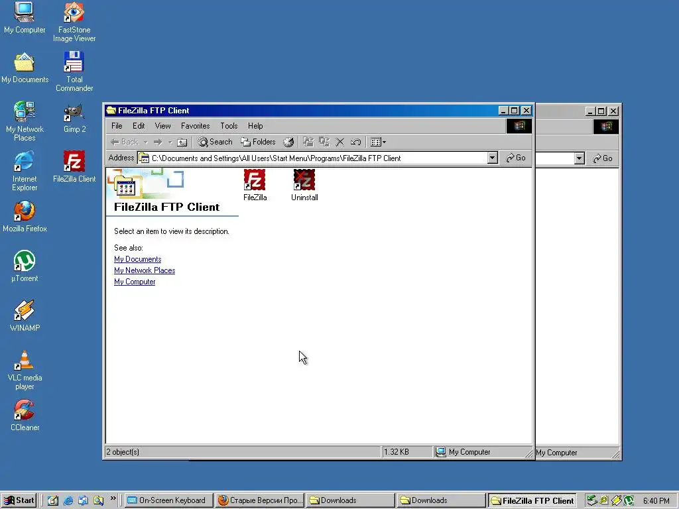Click the Copy To toolbar icon

pos(324,142)
